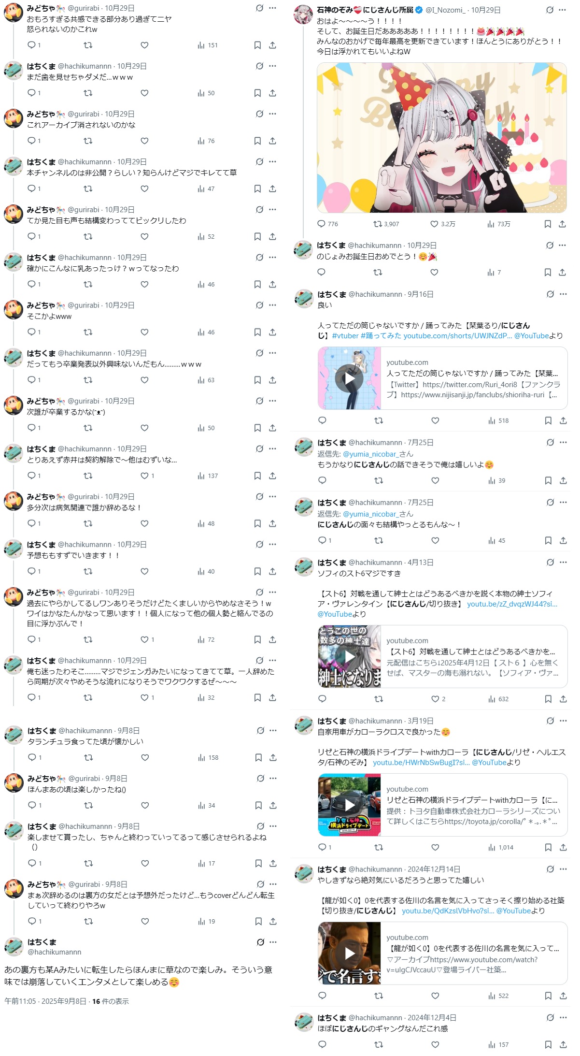Share the ソフィのスト6マジですき tweet
580x1056 pixels.
tap(563, 699)
